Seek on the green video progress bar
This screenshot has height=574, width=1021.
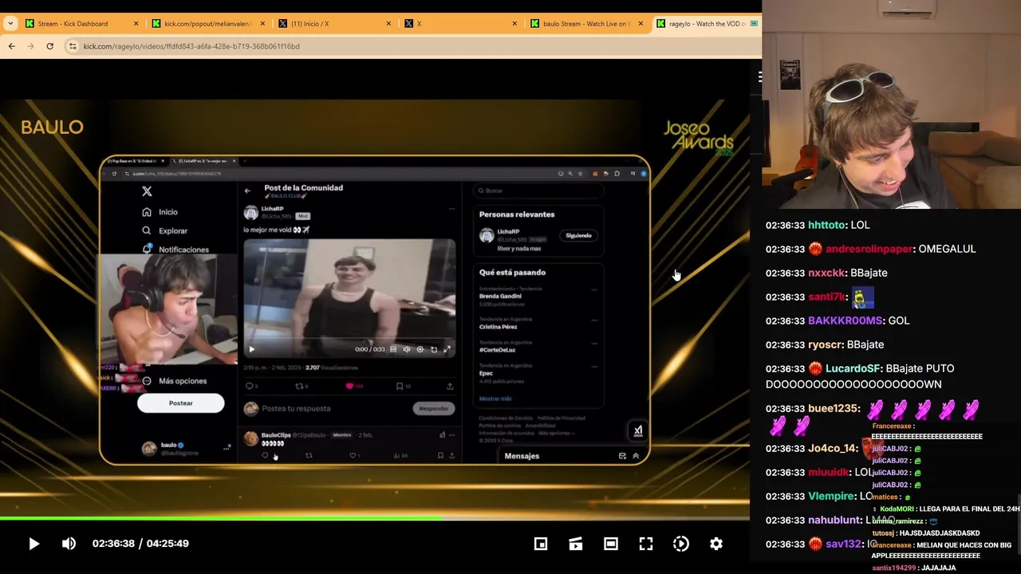(x=375, y=518)
